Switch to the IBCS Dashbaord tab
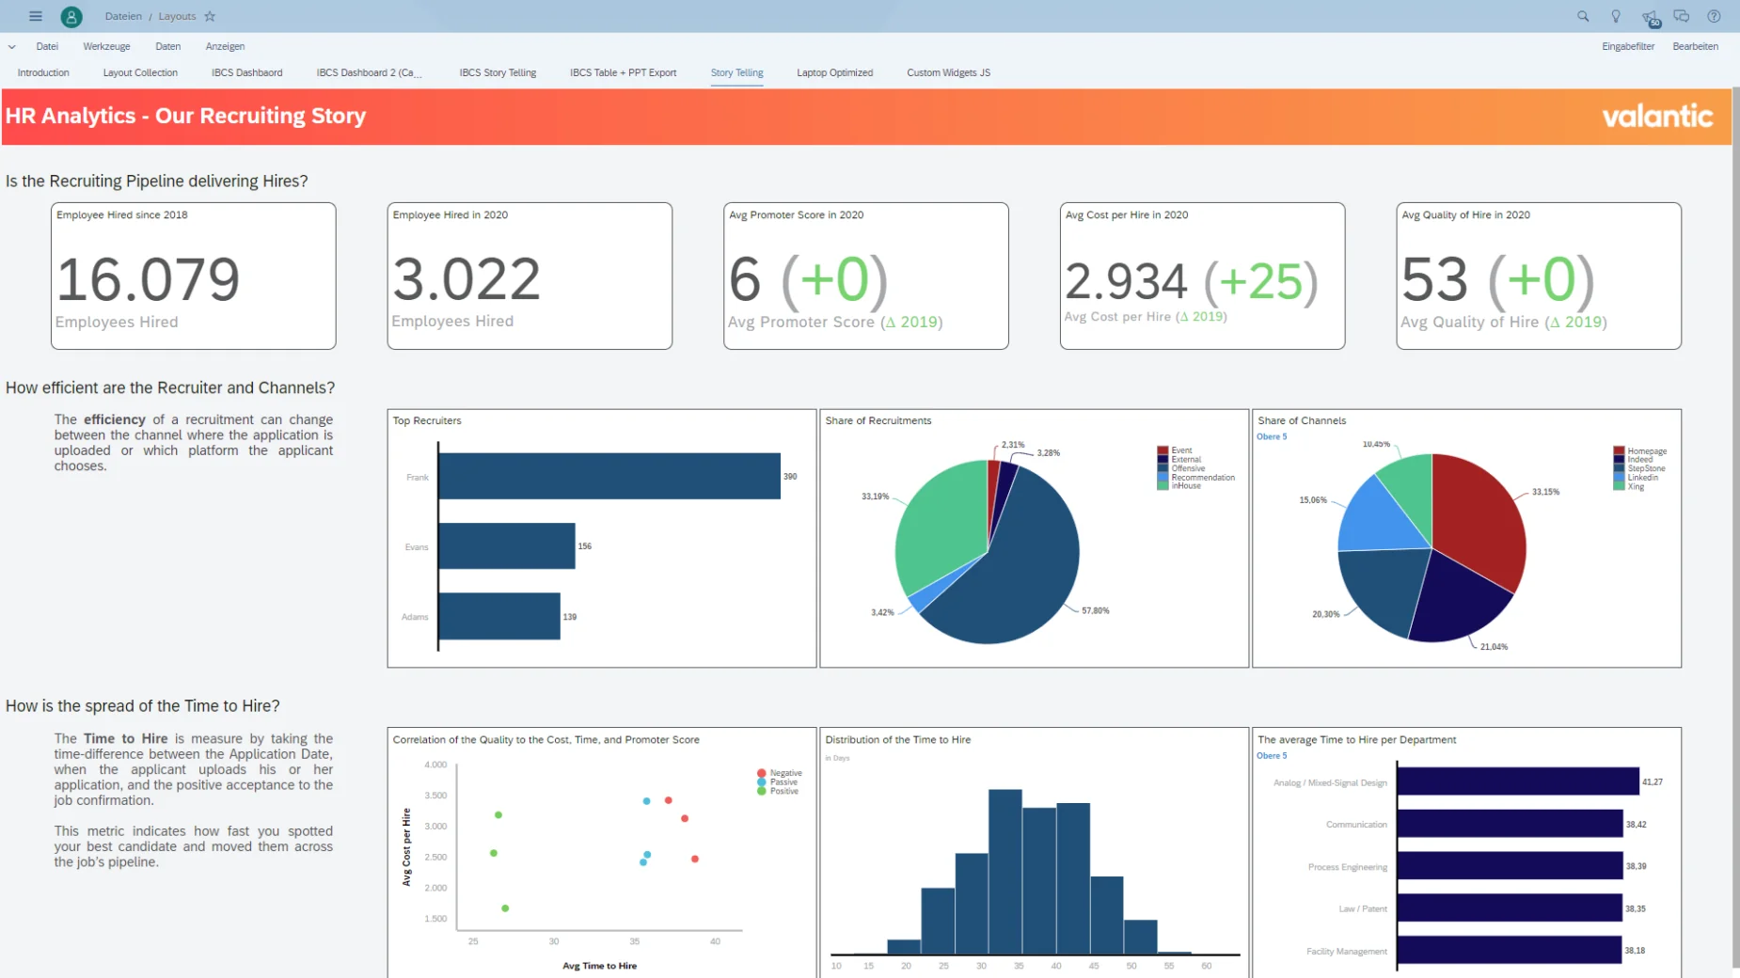 [246, 72]
